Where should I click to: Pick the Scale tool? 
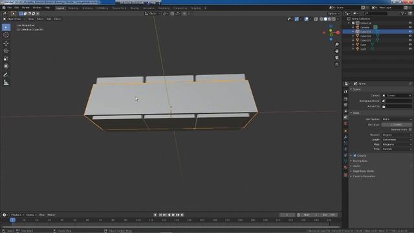pos(6,59)
